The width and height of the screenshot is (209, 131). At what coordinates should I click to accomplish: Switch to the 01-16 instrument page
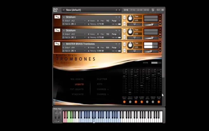point(126,10)
